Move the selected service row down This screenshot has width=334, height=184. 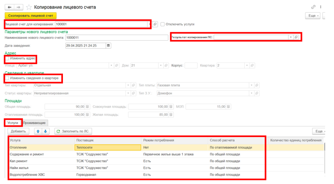pos(45,131)
